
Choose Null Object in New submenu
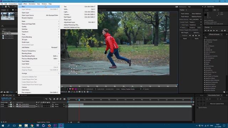tap(79, 17)
